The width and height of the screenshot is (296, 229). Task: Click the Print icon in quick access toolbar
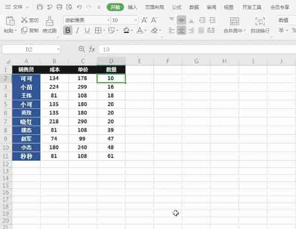(59, 7)
